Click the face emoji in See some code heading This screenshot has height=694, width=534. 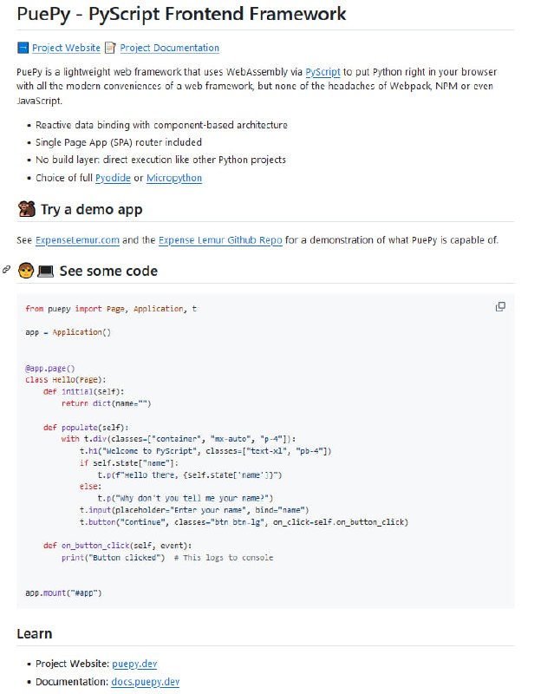25,271
